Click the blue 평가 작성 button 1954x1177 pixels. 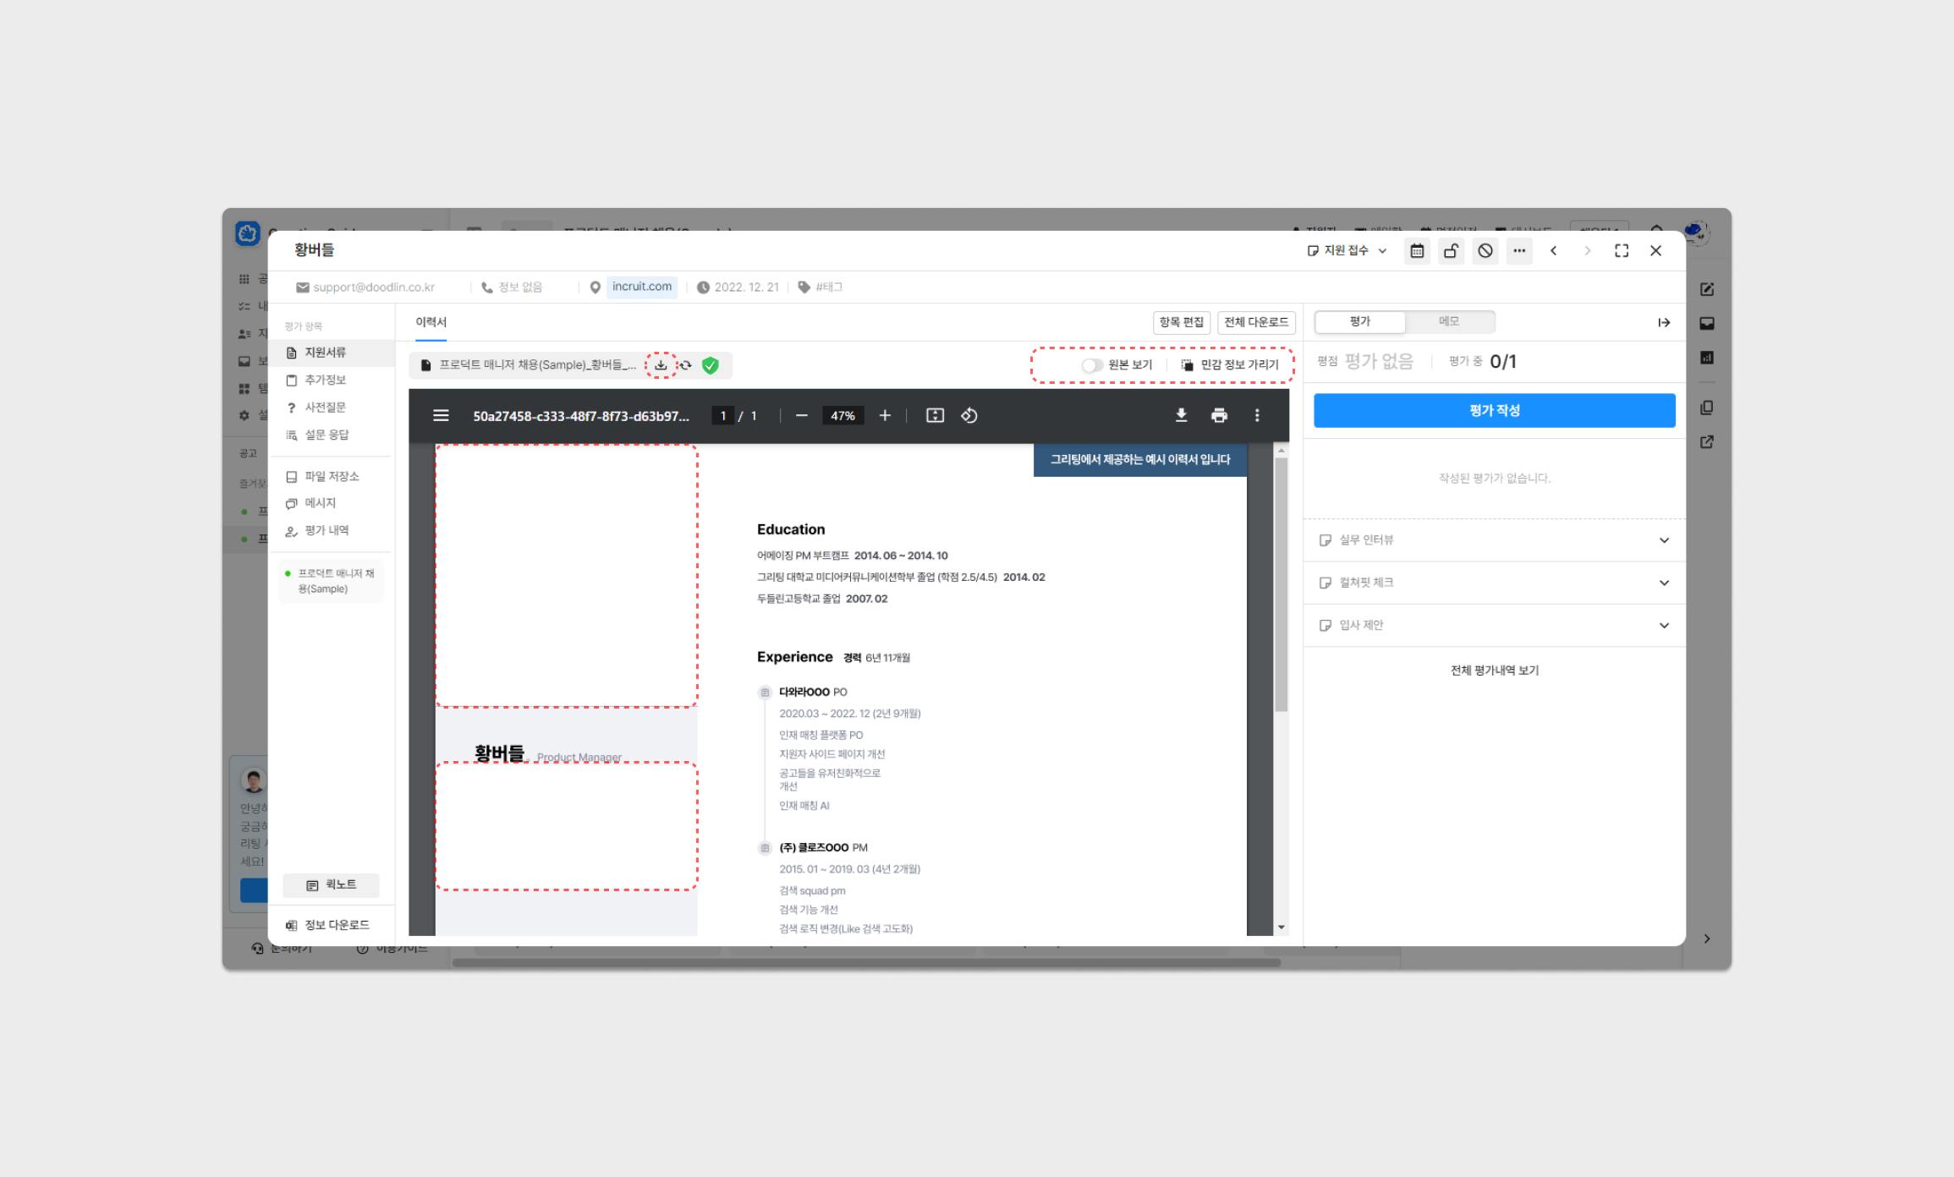tap(1494, 410)
